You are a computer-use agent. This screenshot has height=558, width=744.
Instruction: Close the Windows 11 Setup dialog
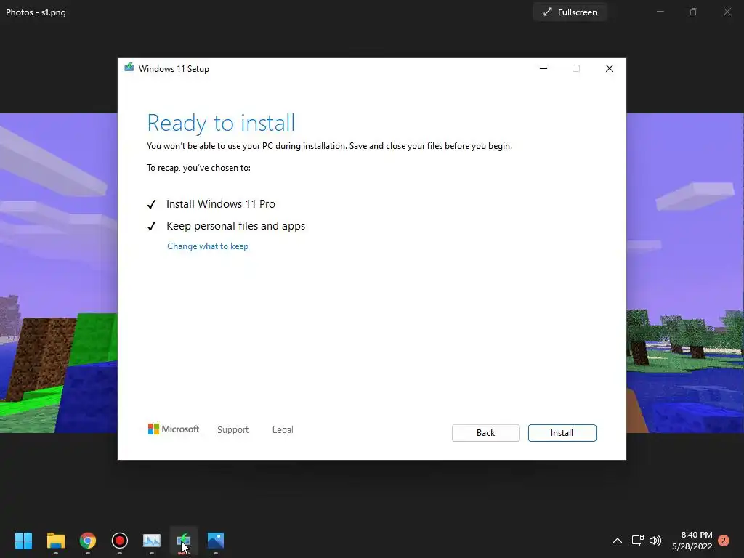[x=610, y=68]
